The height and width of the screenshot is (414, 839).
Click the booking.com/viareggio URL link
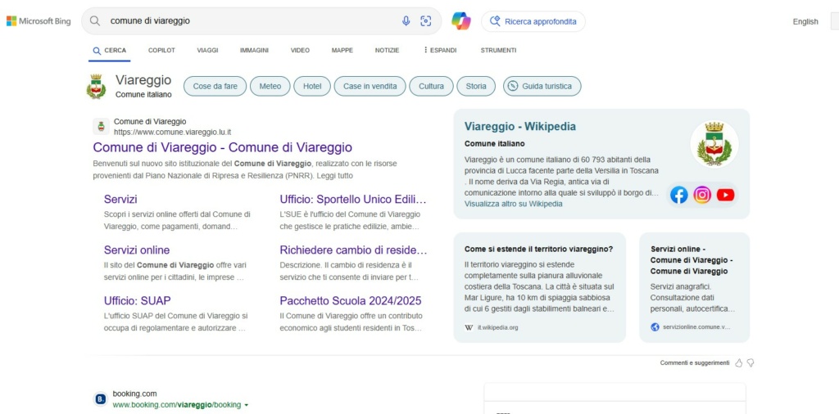click(177, 405)
